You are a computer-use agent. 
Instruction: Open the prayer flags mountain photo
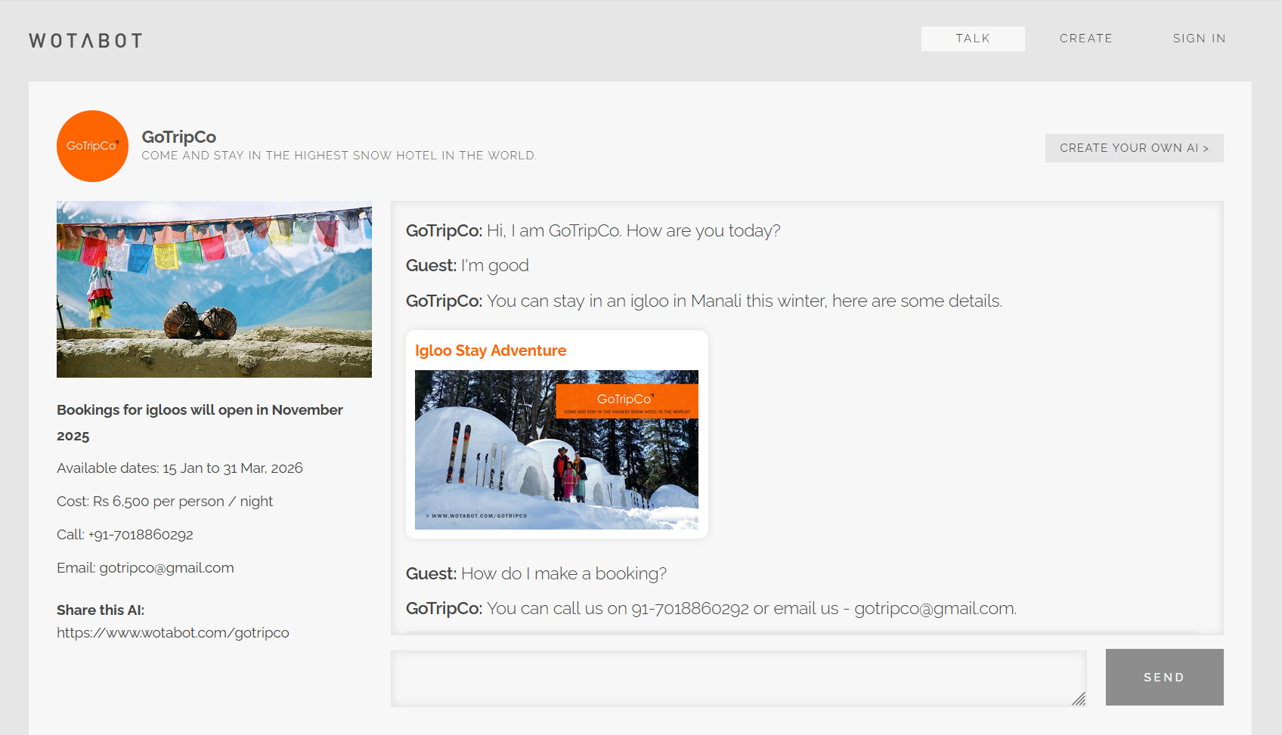tap(214, 289)
